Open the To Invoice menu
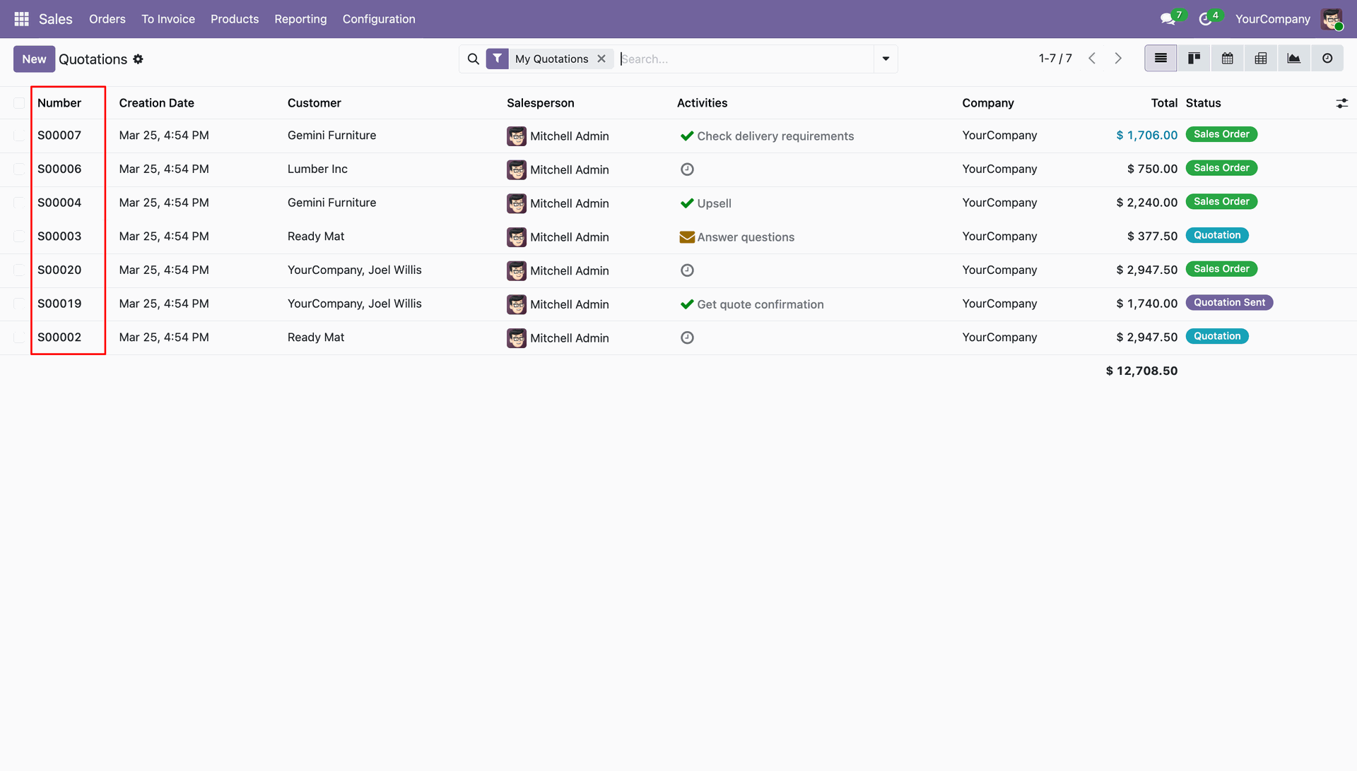1357x771 pixels. click(168, 19)
